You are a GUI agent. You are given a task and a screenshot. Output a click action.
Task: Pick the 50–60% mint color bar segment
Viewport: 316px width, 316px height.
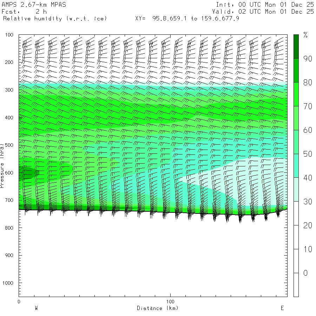(296, 142)
